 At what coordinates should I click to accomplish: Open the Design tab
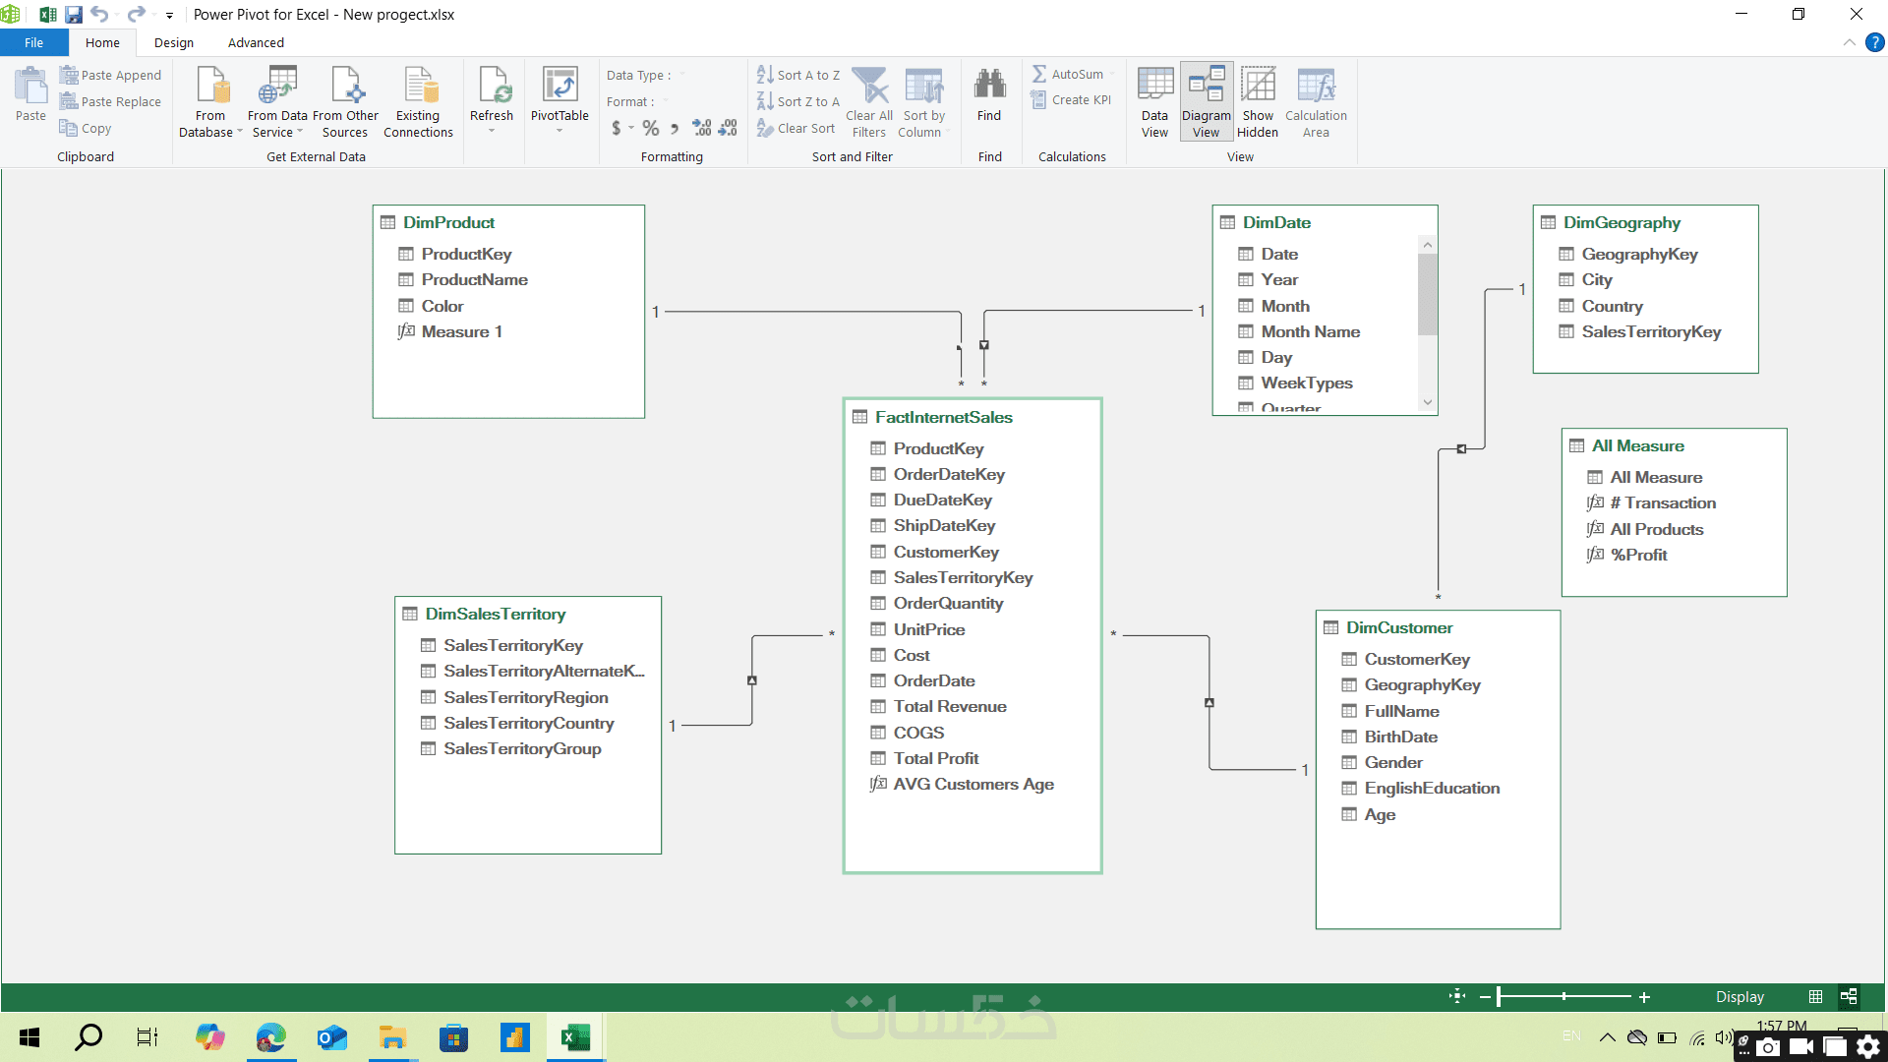[x=174, y=42]
